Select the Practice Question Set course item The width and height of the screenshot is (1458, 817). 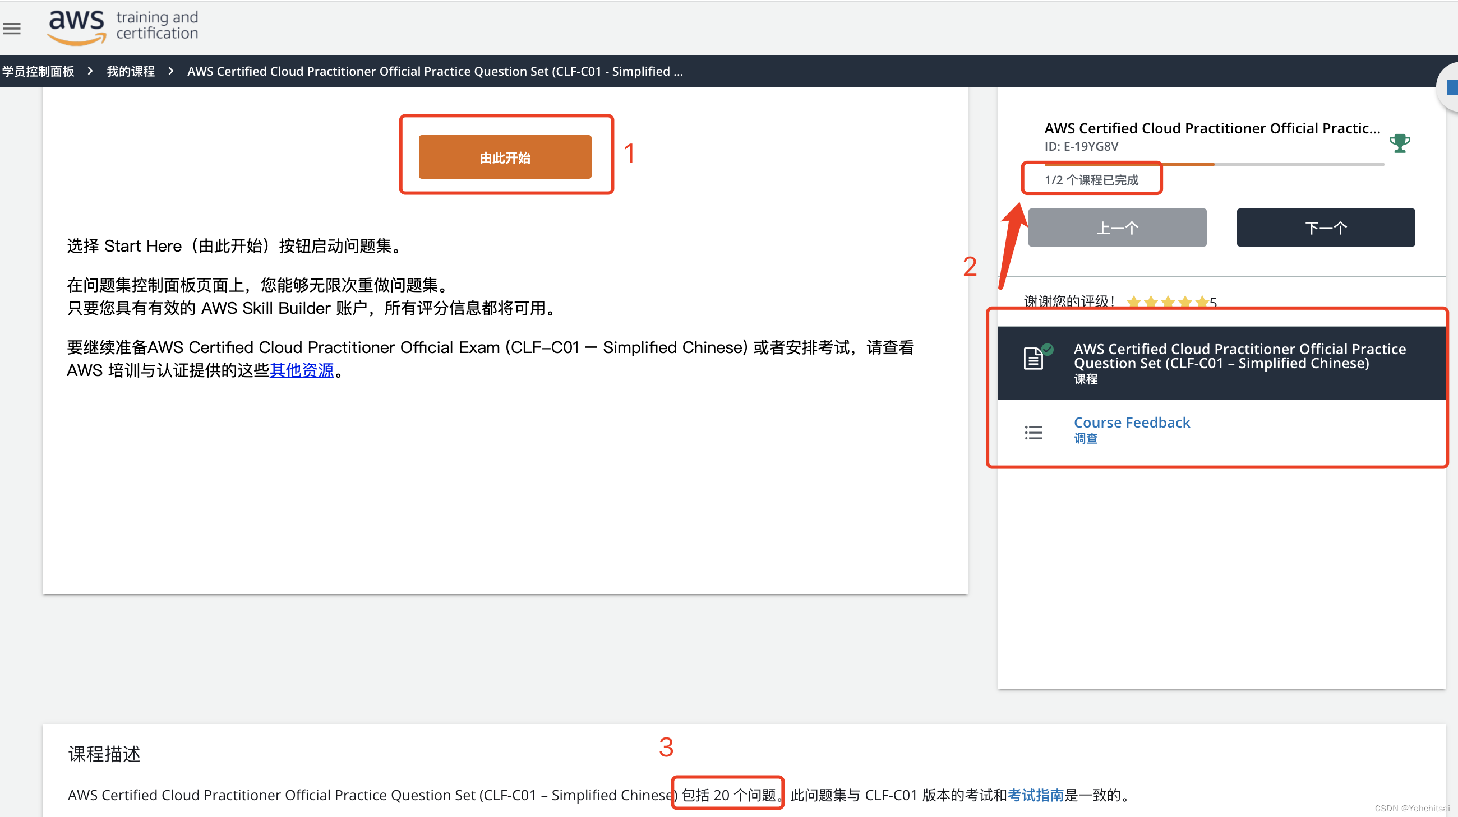coord(1221,363)
